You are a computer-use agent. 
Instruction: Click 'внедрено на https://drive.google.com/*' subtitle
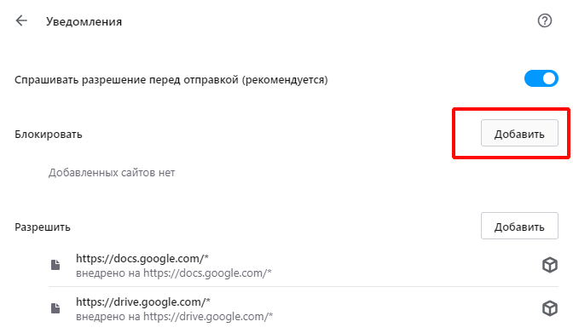click(x=174, y=317)
